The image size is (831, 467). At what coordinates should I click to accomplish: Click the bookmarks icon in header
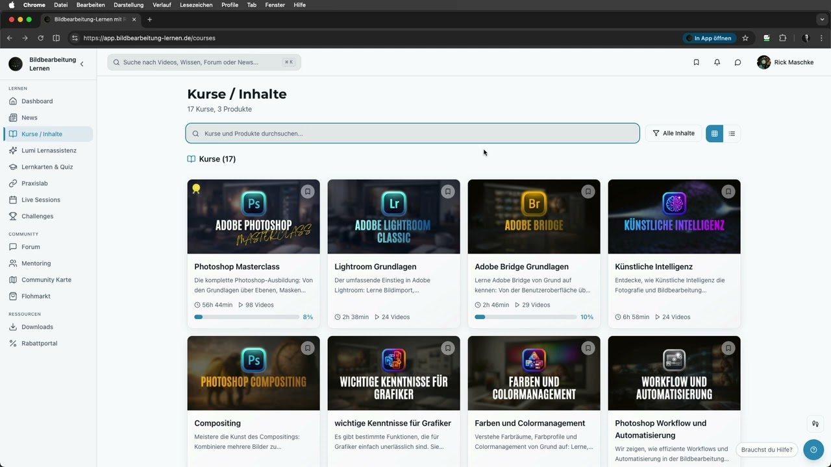tap(696, 62)
